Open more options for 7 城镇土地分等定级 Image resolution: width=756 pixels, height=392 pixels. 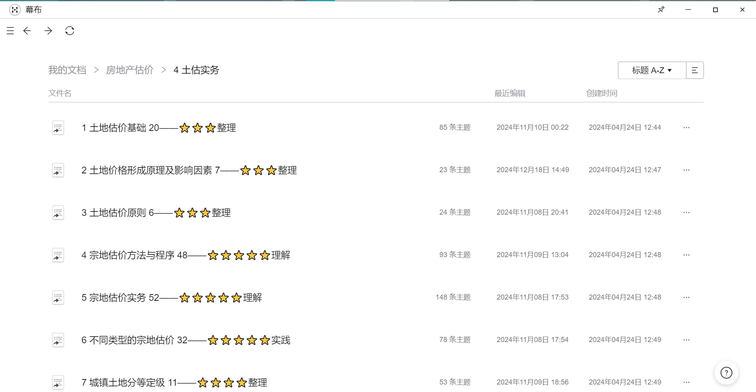tap(686, 382)
